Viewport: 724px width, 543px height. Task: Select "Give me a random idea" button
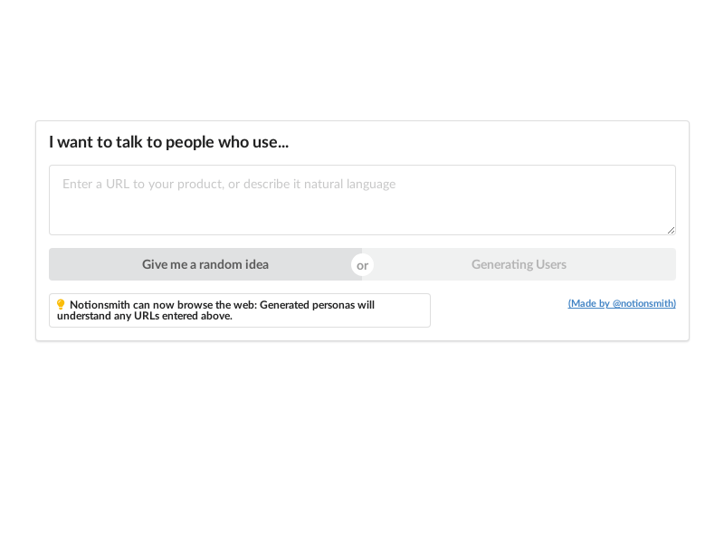pos(205,264)
